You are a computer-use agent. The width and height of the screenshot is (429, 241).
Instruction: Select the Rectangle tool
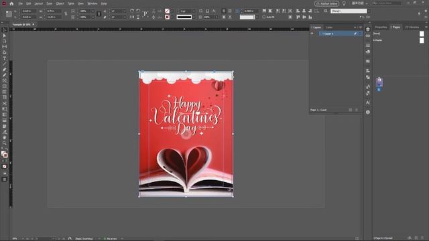pyautogui.click(x=5, y=86)
